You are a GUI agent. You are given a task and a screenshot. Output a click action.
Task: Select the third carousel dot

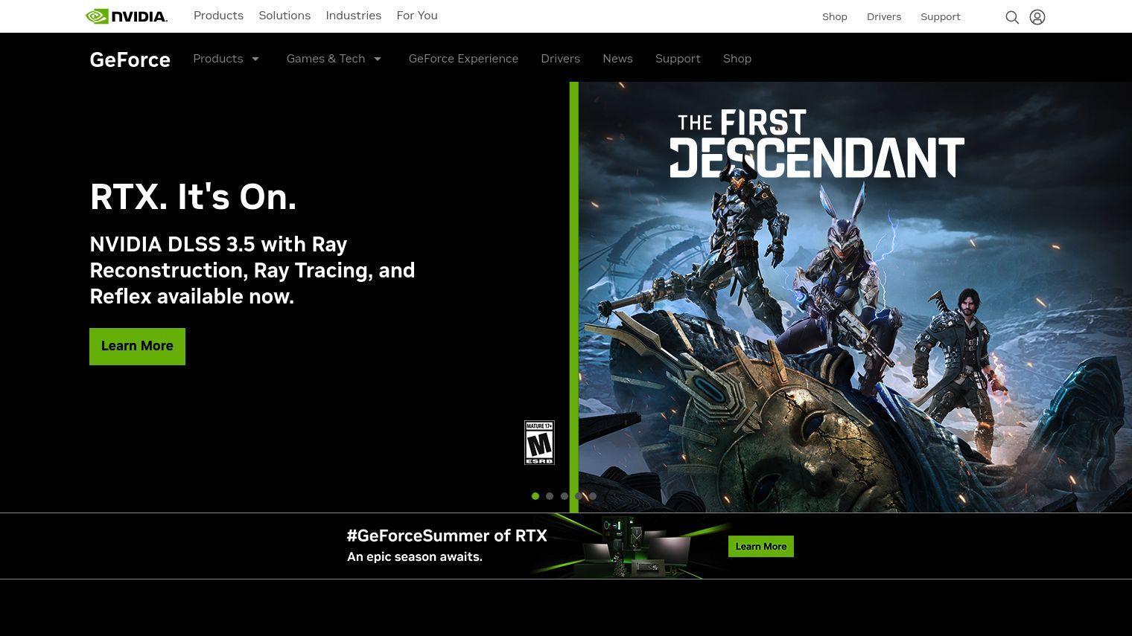click(x=565, y=496)
